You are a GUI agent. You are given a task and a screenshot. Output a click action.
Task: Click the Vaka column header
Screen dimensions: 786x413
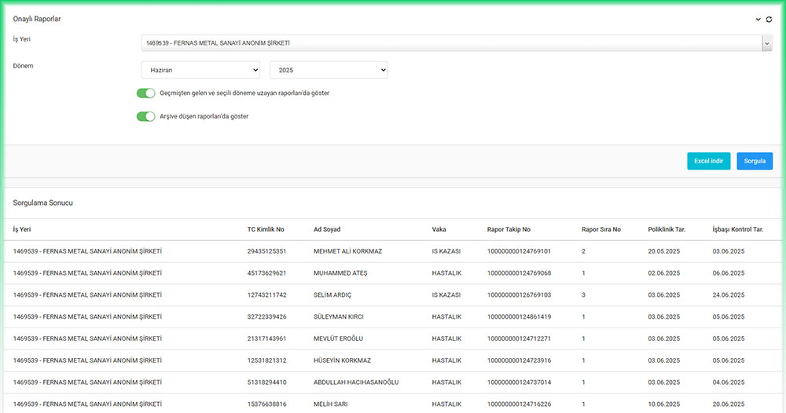[439, 229]
